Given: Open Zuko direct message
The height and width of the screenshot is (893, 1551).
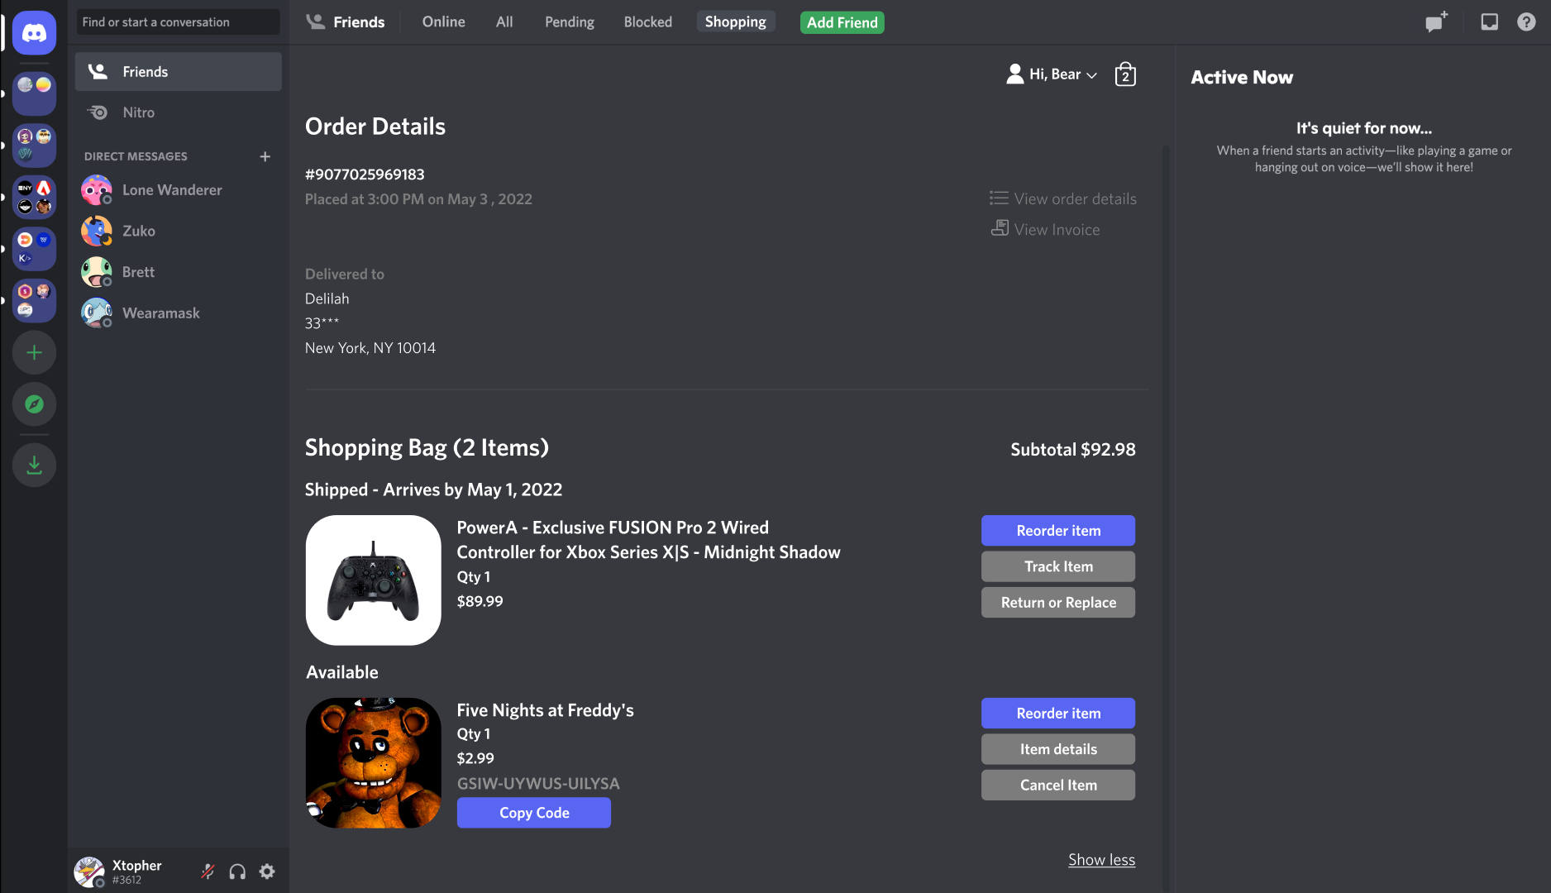Looking at the screenshot, I should click(179, 232).
